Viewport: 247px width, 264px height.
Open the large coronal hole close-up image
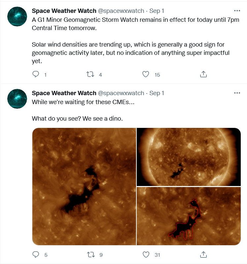pos(84,186)
